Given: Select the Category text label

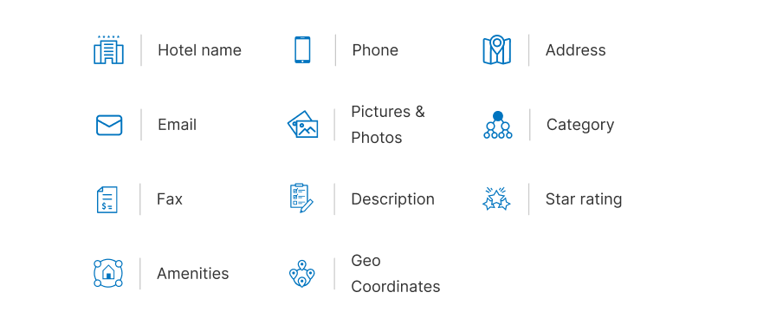Looking at the screenshot, I should pos(580,125).
